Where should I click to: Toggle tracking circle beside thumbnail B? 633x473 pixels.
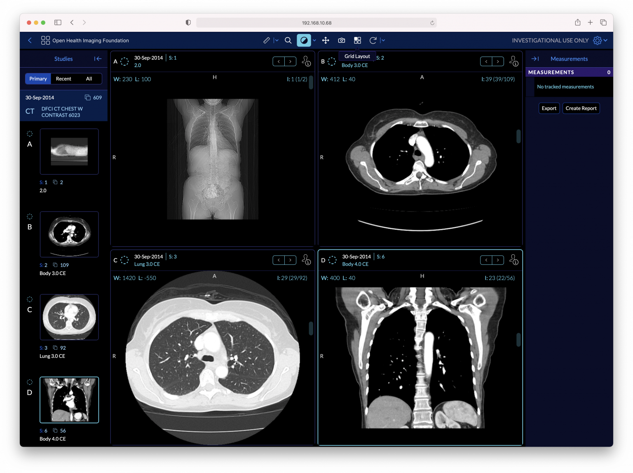30,216
